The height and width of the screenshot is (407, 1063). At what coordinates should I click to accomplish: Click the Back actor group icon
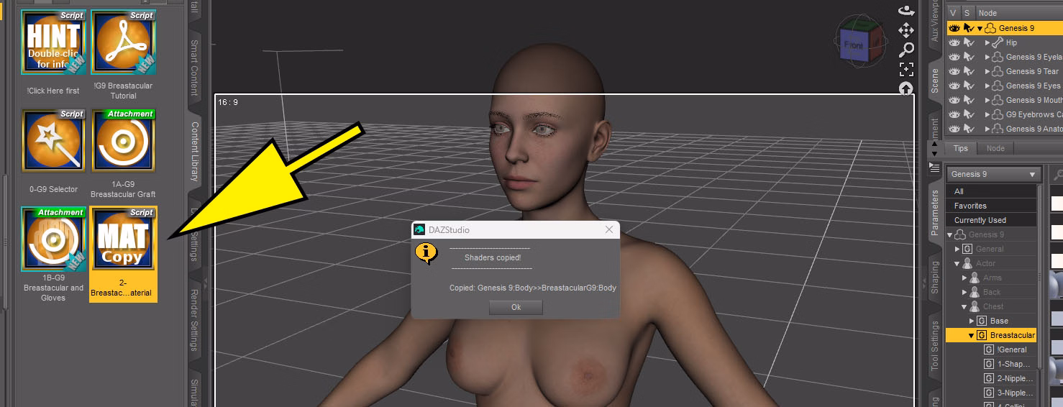[x=975, y=292]
